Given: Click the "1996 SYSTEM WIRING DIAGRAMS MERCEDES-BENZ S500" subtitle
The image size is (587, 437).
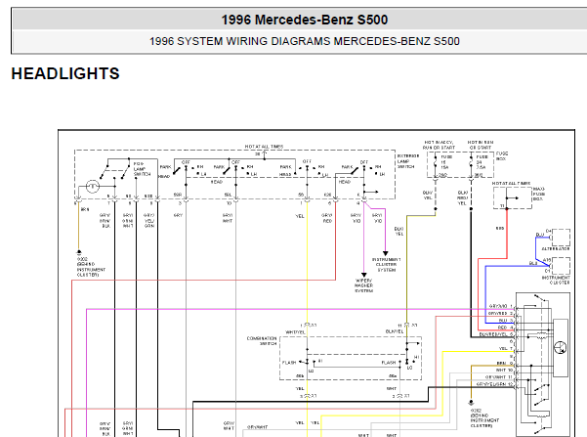Looking at the screenshot, I should tap(305, 41).
